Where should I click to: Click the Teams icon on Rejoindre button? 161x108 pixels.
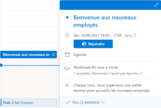pyautogui.click(x=84, y=44)
